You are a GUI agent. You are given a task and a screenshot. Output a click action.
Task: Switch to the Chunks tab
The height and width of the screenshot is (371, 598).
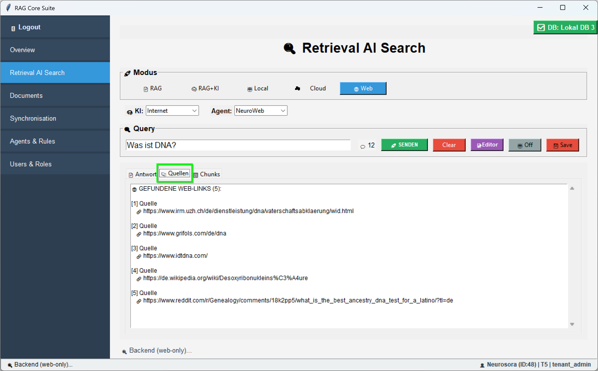207,174
